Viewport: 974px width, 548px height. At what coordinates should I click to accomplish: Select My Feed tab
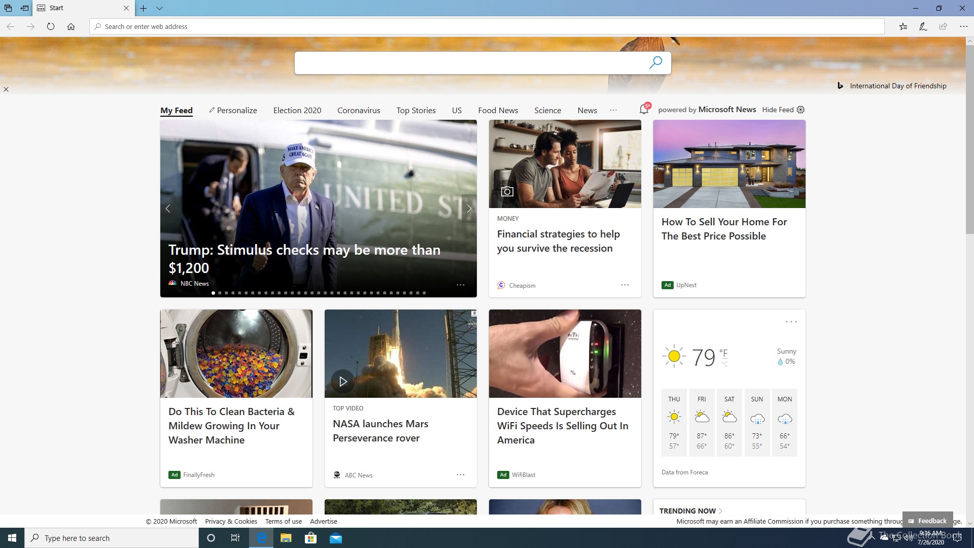pos(177,110)
